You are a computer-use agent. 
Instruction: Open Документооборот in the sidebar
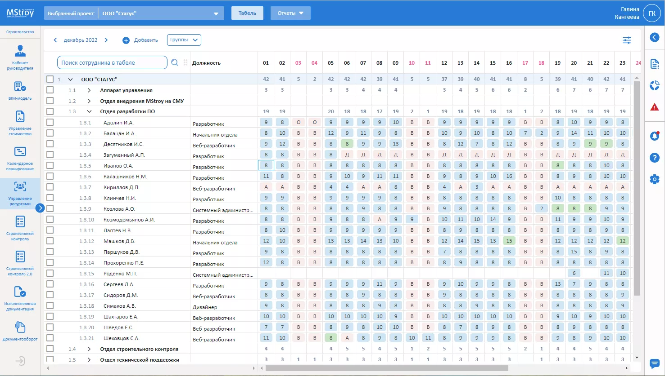click(x=20, y=332)
